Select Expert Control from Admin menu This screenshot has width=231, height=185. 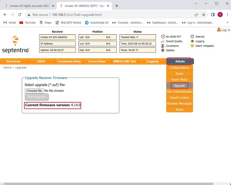pyautogui.click(x=179, y=97)
